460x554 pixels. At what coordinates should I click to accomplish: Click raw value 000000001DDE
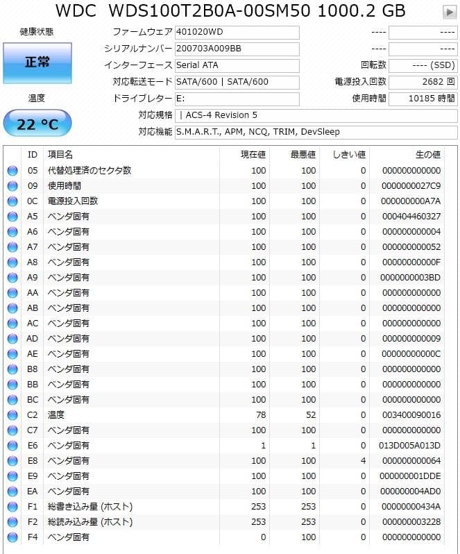(410, 476)
